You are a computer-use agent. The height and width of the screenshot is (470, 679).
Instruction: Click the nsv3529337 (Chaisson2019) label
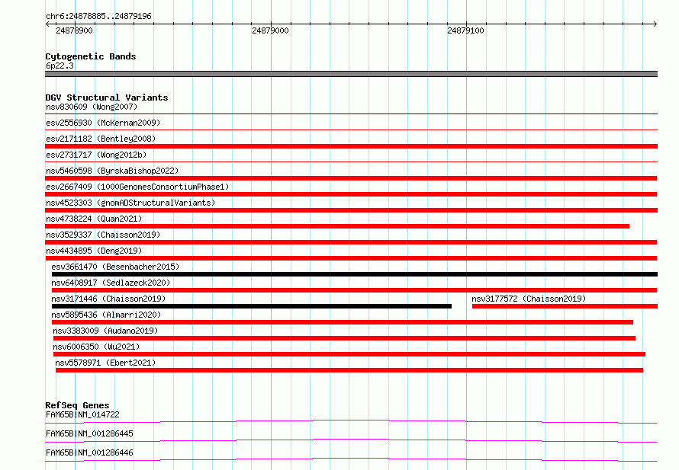click(103, 235)
